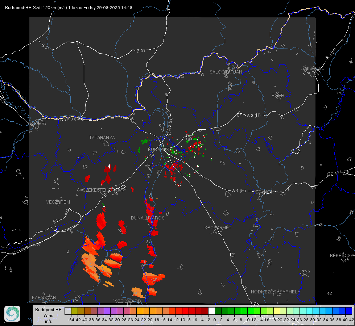Viewport: 355px width, 326px height.
Task: Select the DUNAÚJVÁROS city label
Action: [x=148, y=218]
